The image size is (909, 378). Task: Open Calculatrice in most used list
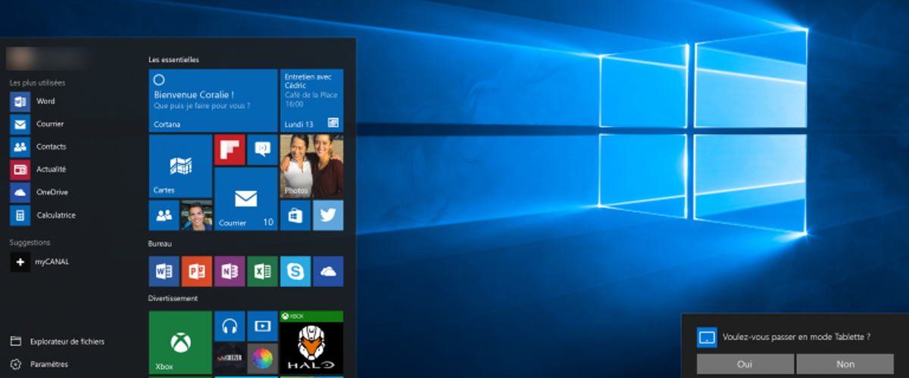[43, 215]
